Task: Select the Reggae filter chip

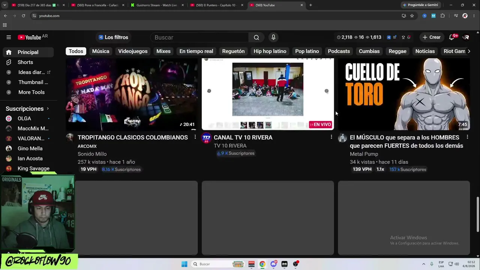Action: (397, 51)
